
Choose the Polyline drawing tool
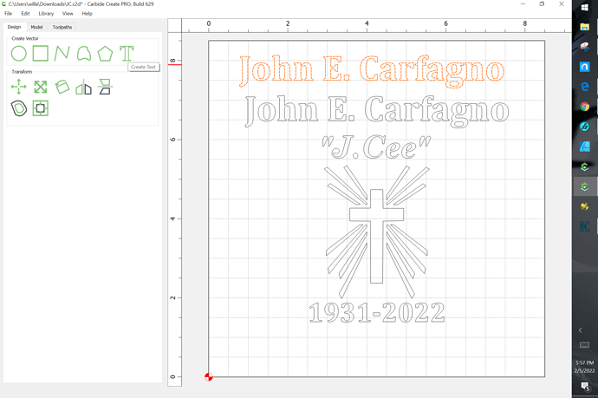pos(62,54)
